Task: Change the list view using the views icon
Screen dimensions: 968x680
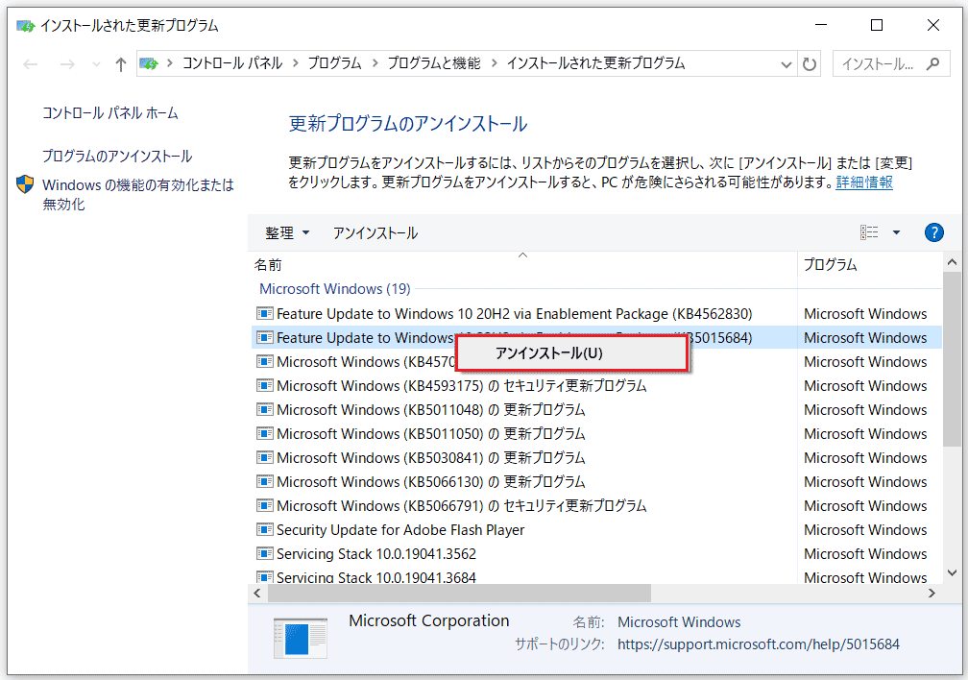Action: (x=869, y=231)
